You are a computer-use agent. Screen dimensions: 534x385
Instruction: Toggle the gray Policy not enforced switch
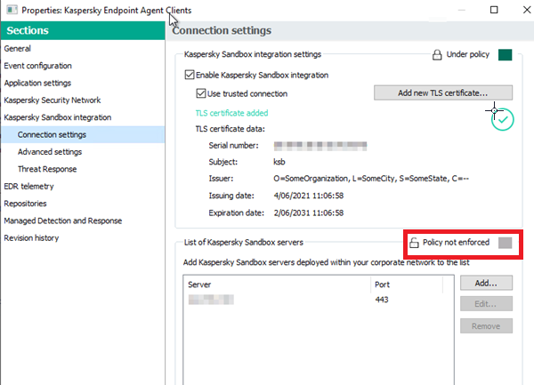pyautogui.click(x=505, y=243)
